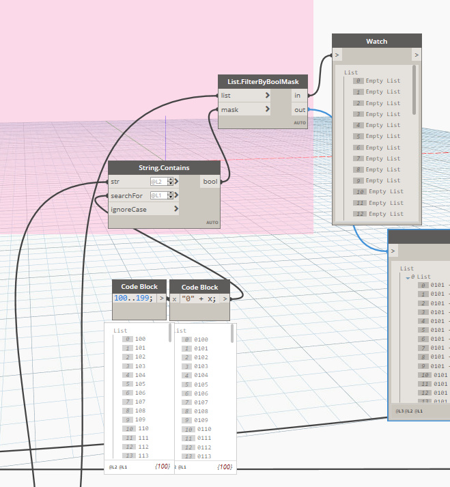
Task: Click the List.FilterByBoolMask node title
Action: point(263,82)
